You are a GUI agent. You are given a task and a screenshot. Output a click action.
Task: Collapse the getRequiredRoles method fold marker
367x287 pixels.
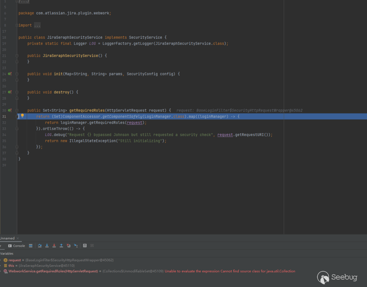point(17,111)
